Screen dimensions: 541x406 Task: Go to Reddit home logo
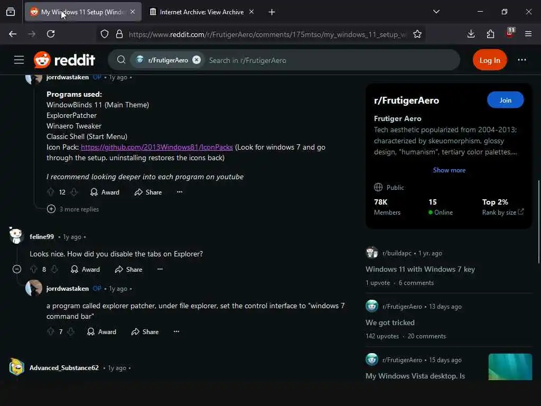pos(64,60)
